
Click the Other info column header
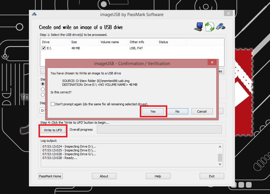(x=142, y=42)
